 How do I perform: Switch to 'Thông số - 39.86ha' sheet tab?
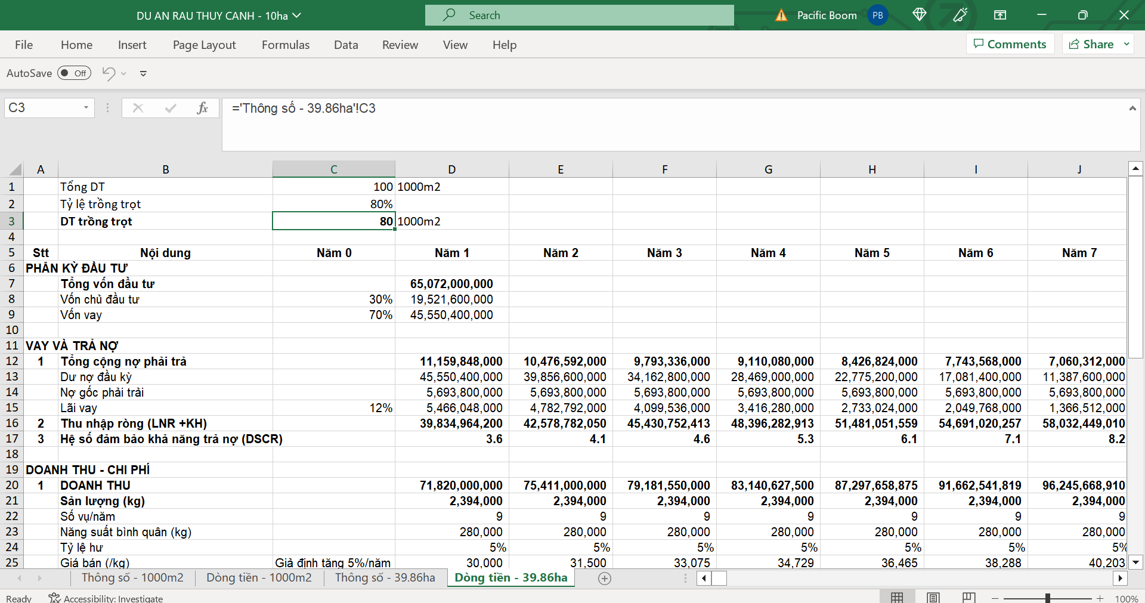[385, 577]
